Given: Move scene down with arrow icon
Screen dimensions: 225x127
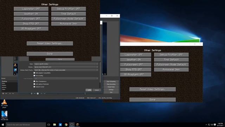Looking at the screenshot, I should coord(13,93).
